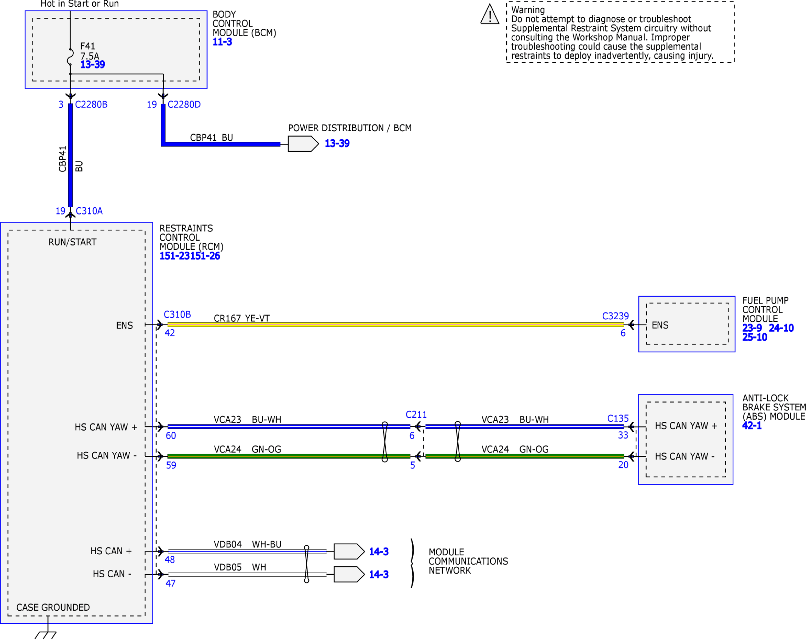
Task: Click twisted pair symbol right of C211
Action: pos(457,442)
